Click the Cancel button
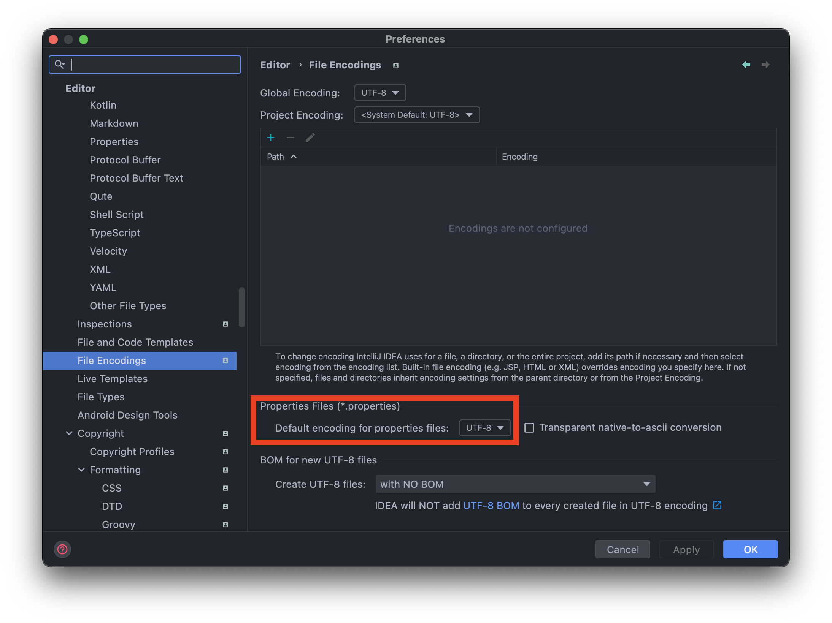This screenshot has height=623, width=832. (x=622, y=549)
